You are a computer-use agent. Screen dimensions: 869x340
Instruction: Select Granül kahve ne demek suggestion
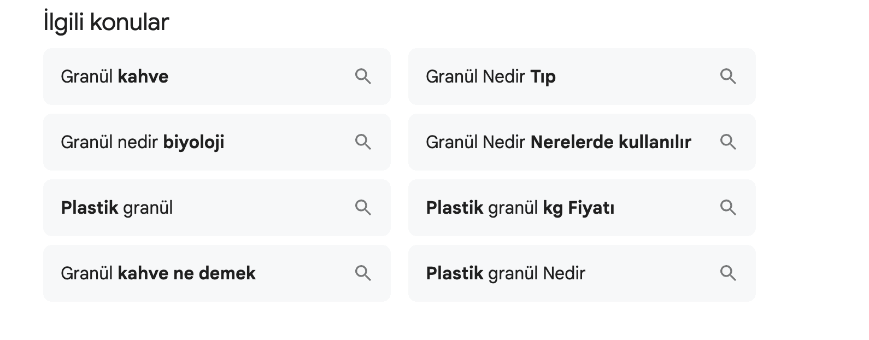click(x=158, y=273)
